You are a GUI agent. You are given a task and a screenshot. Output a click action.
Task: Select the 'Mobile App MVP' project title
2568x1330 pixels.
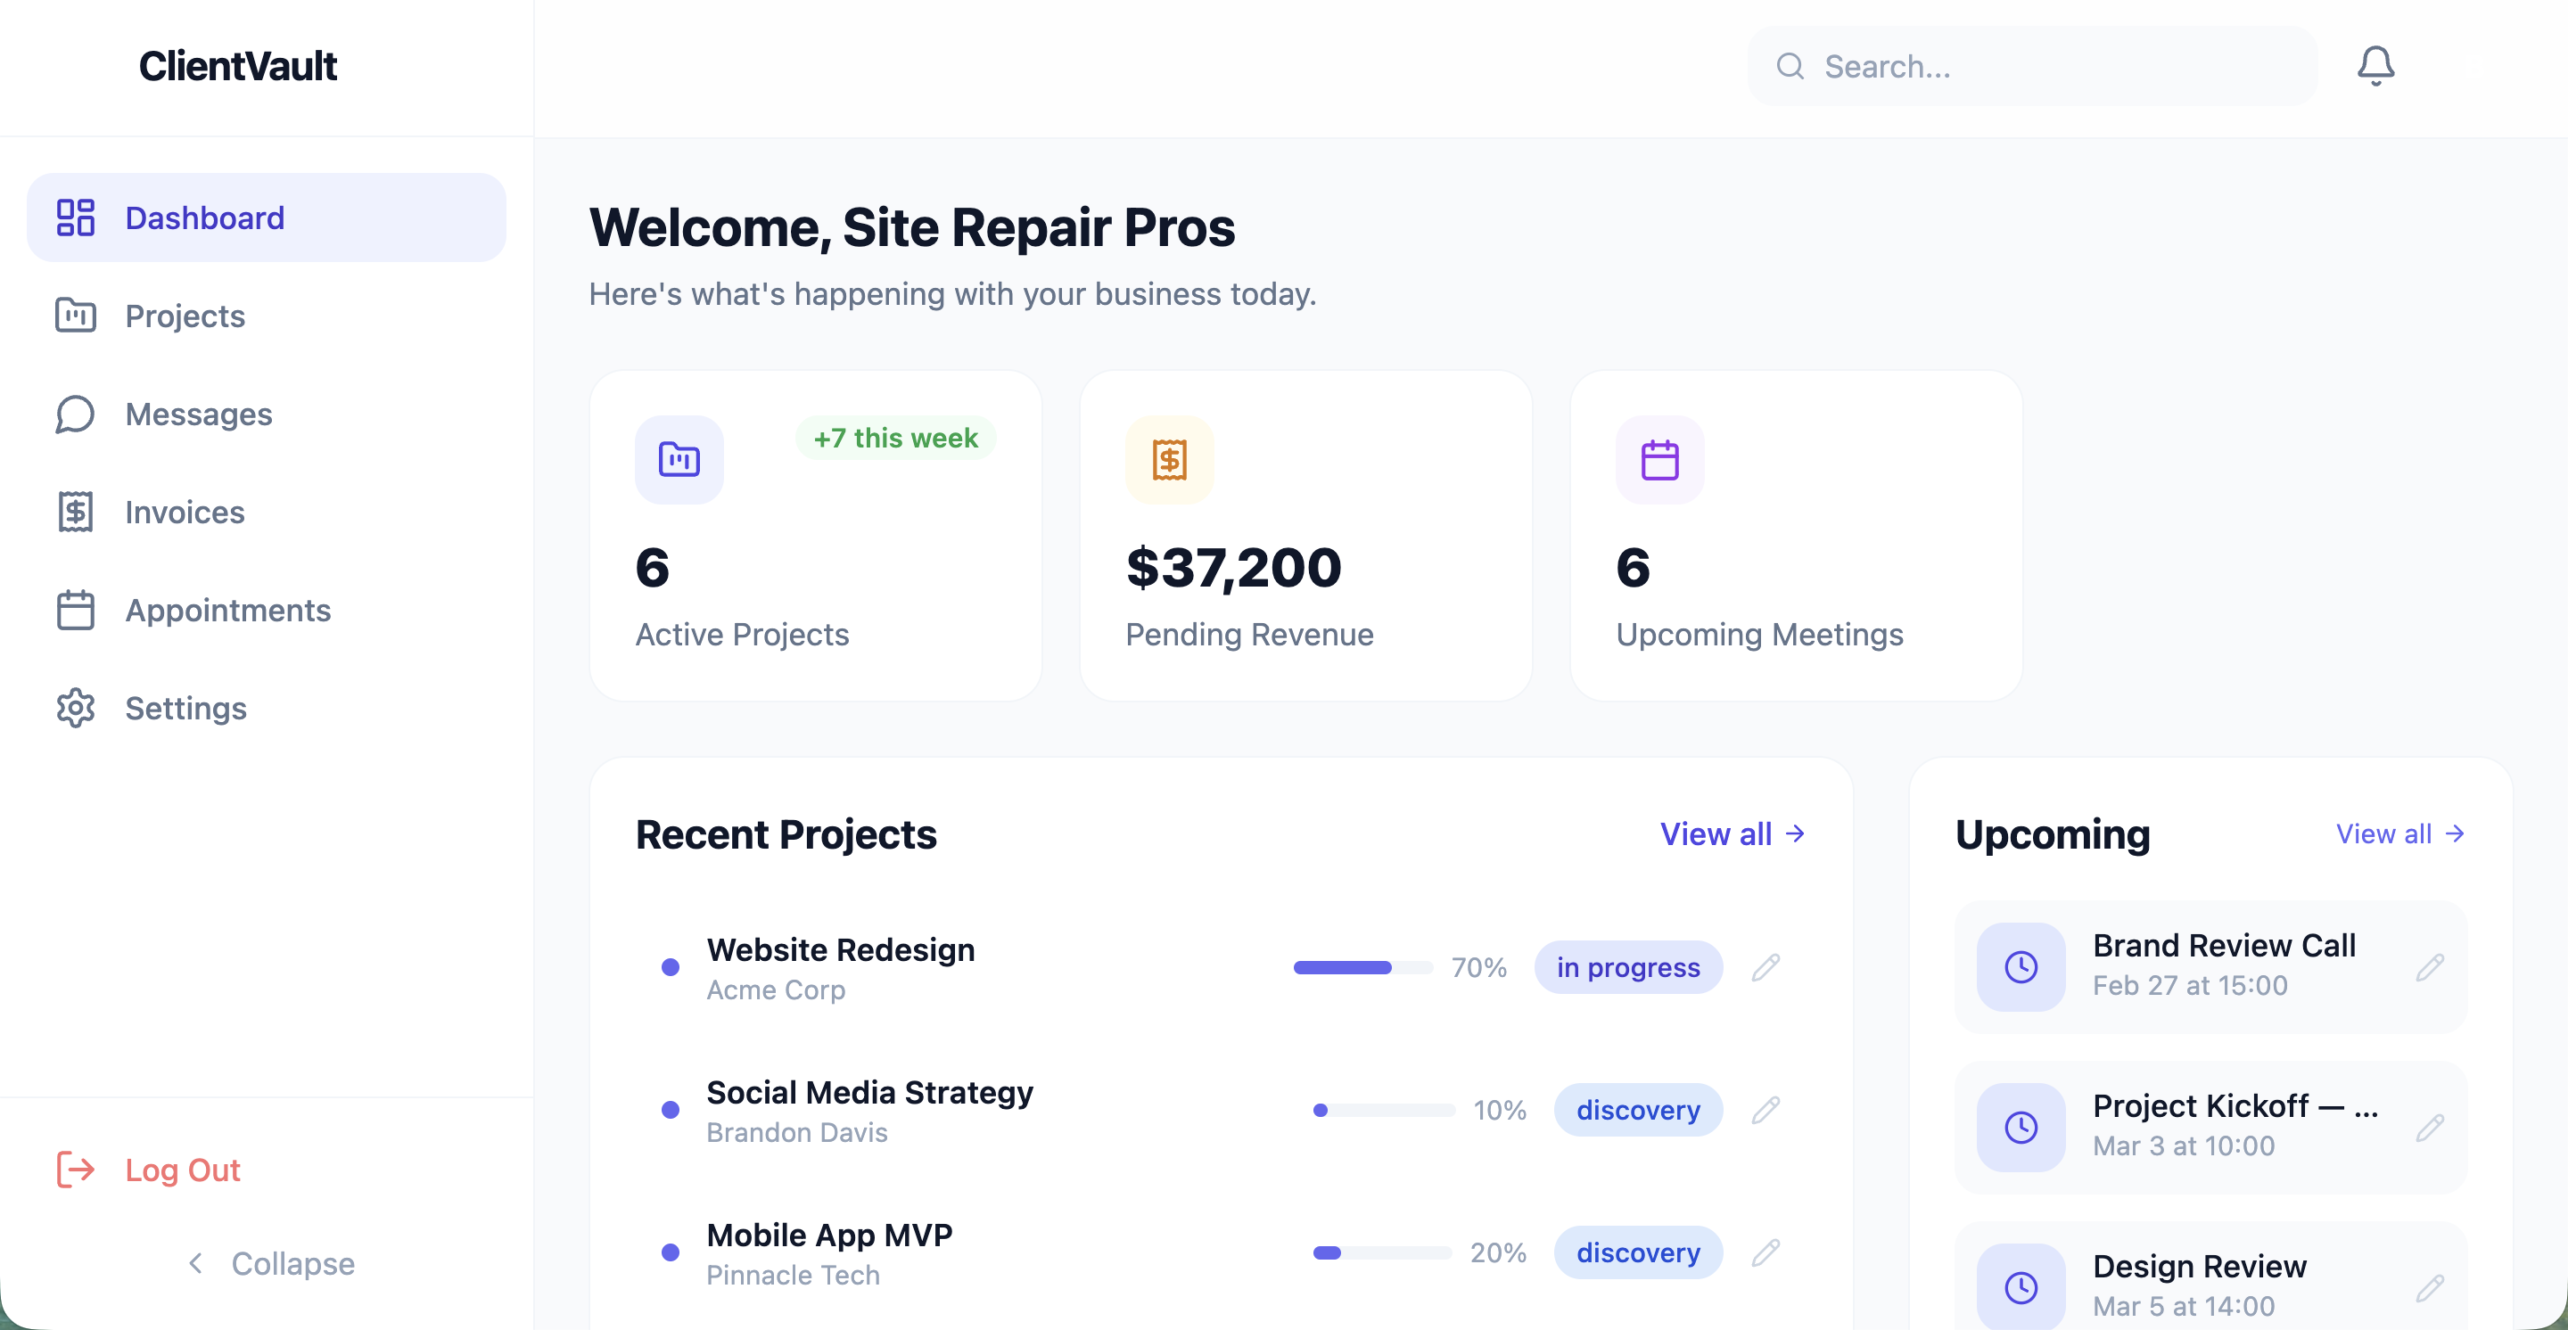coord(829,1234)
